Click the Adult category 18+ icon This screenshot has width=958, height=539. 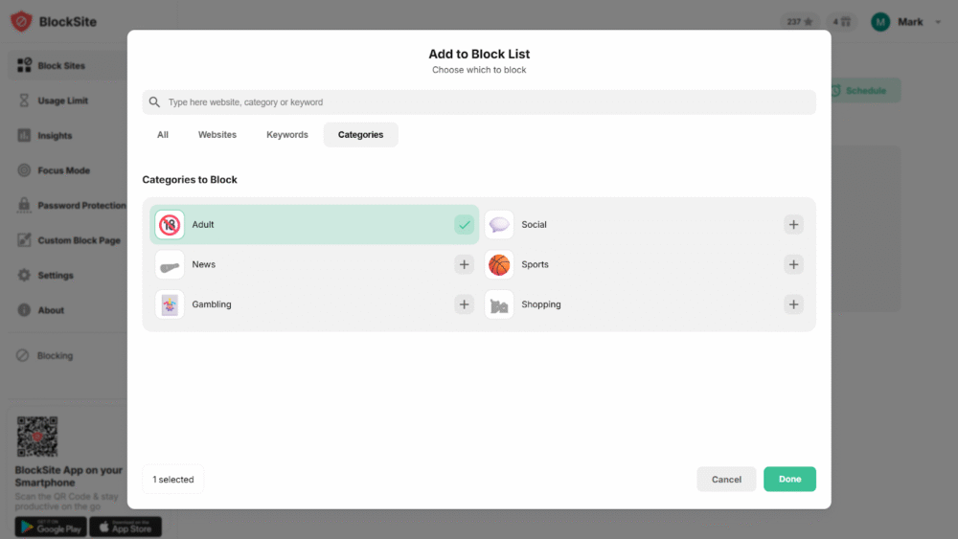pos(170,225)
